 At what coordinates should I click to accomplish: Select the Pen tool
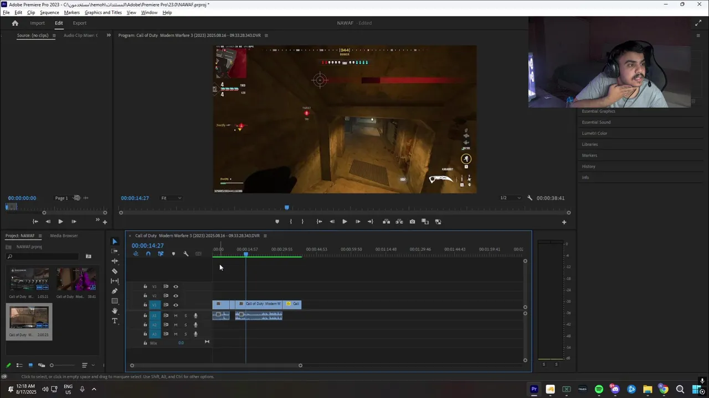(x=115, y=291)
